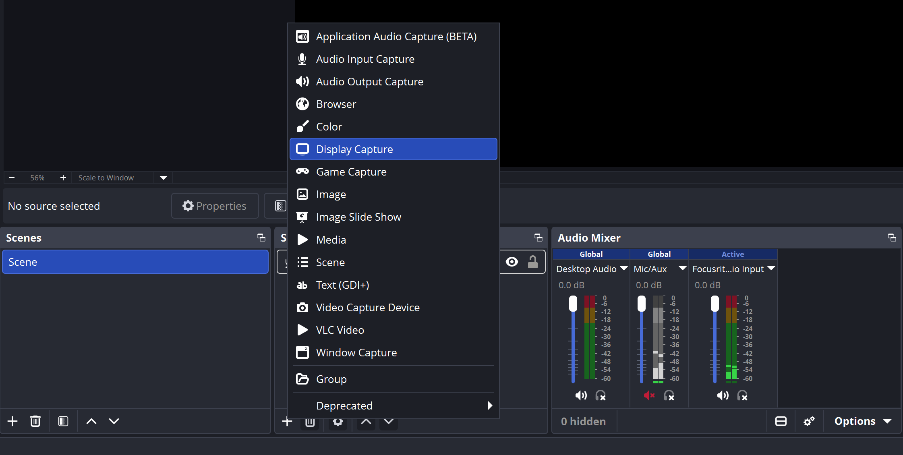Open Mic/Aux dropdown arrow

[683, 269]
